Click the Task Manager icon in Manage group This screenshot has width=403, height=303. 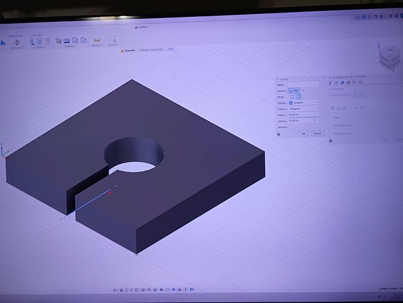click(67, 41)
